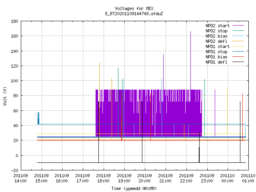The width and height of the screenshot is (256, 192).
Task: Click the '201109 18:00' time axis label
Action: 103,178
